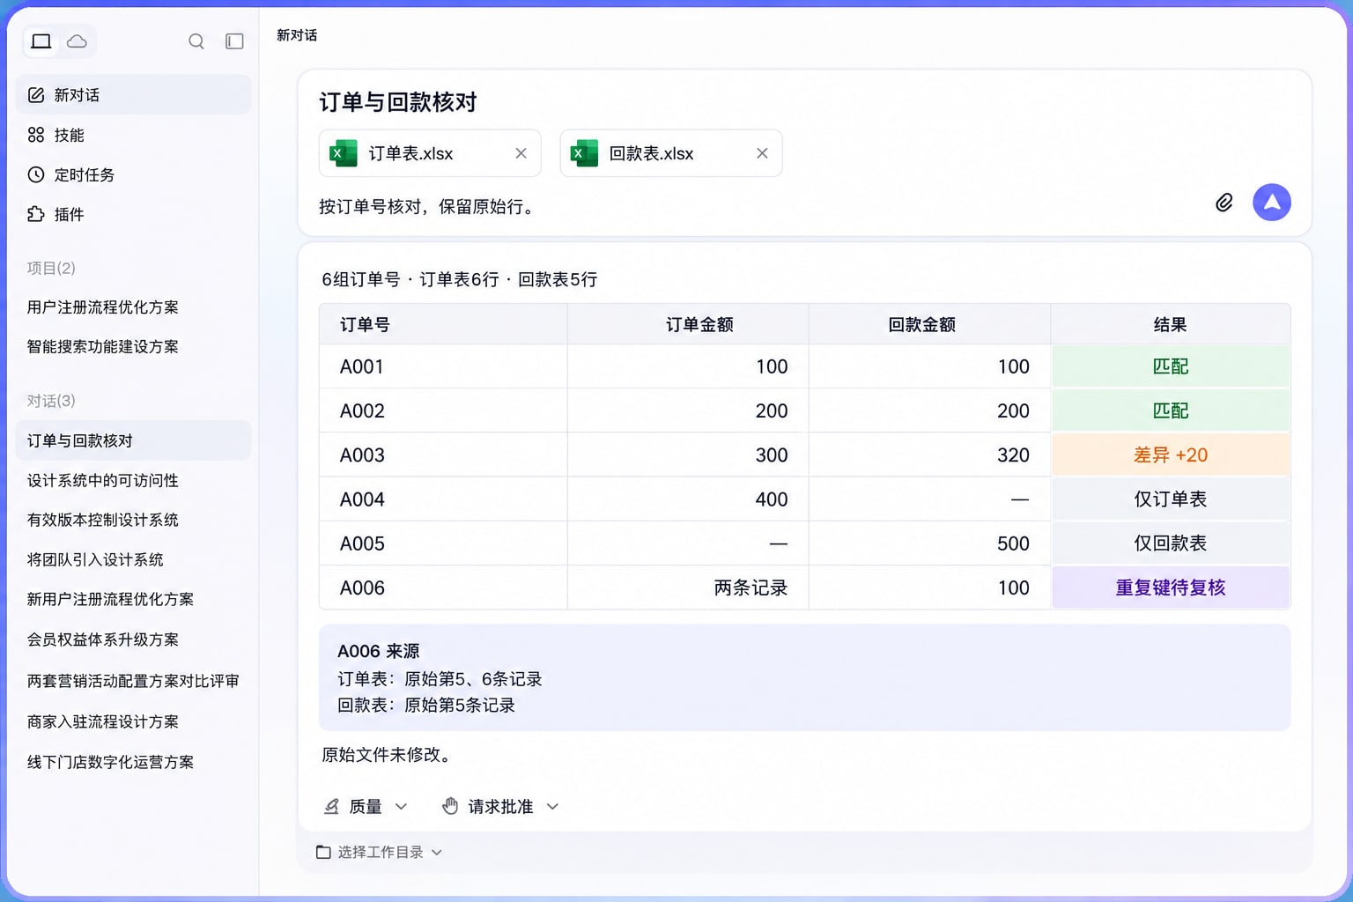Screen dimensions: 1353x902
Task: Click the 订单表.xlsx Excel file icon
Action: pyautogui.click(x=343, y=153)
